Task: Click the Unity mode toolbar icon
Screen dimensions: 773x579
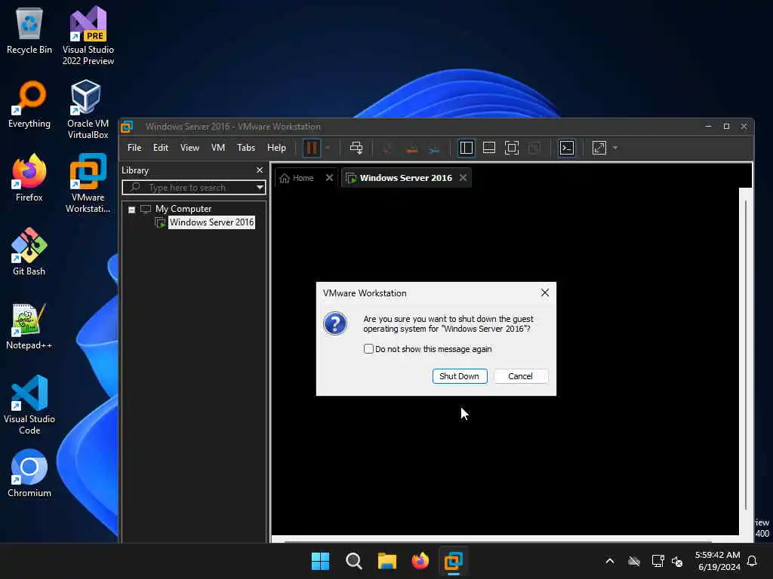Action: click(534, 148)
